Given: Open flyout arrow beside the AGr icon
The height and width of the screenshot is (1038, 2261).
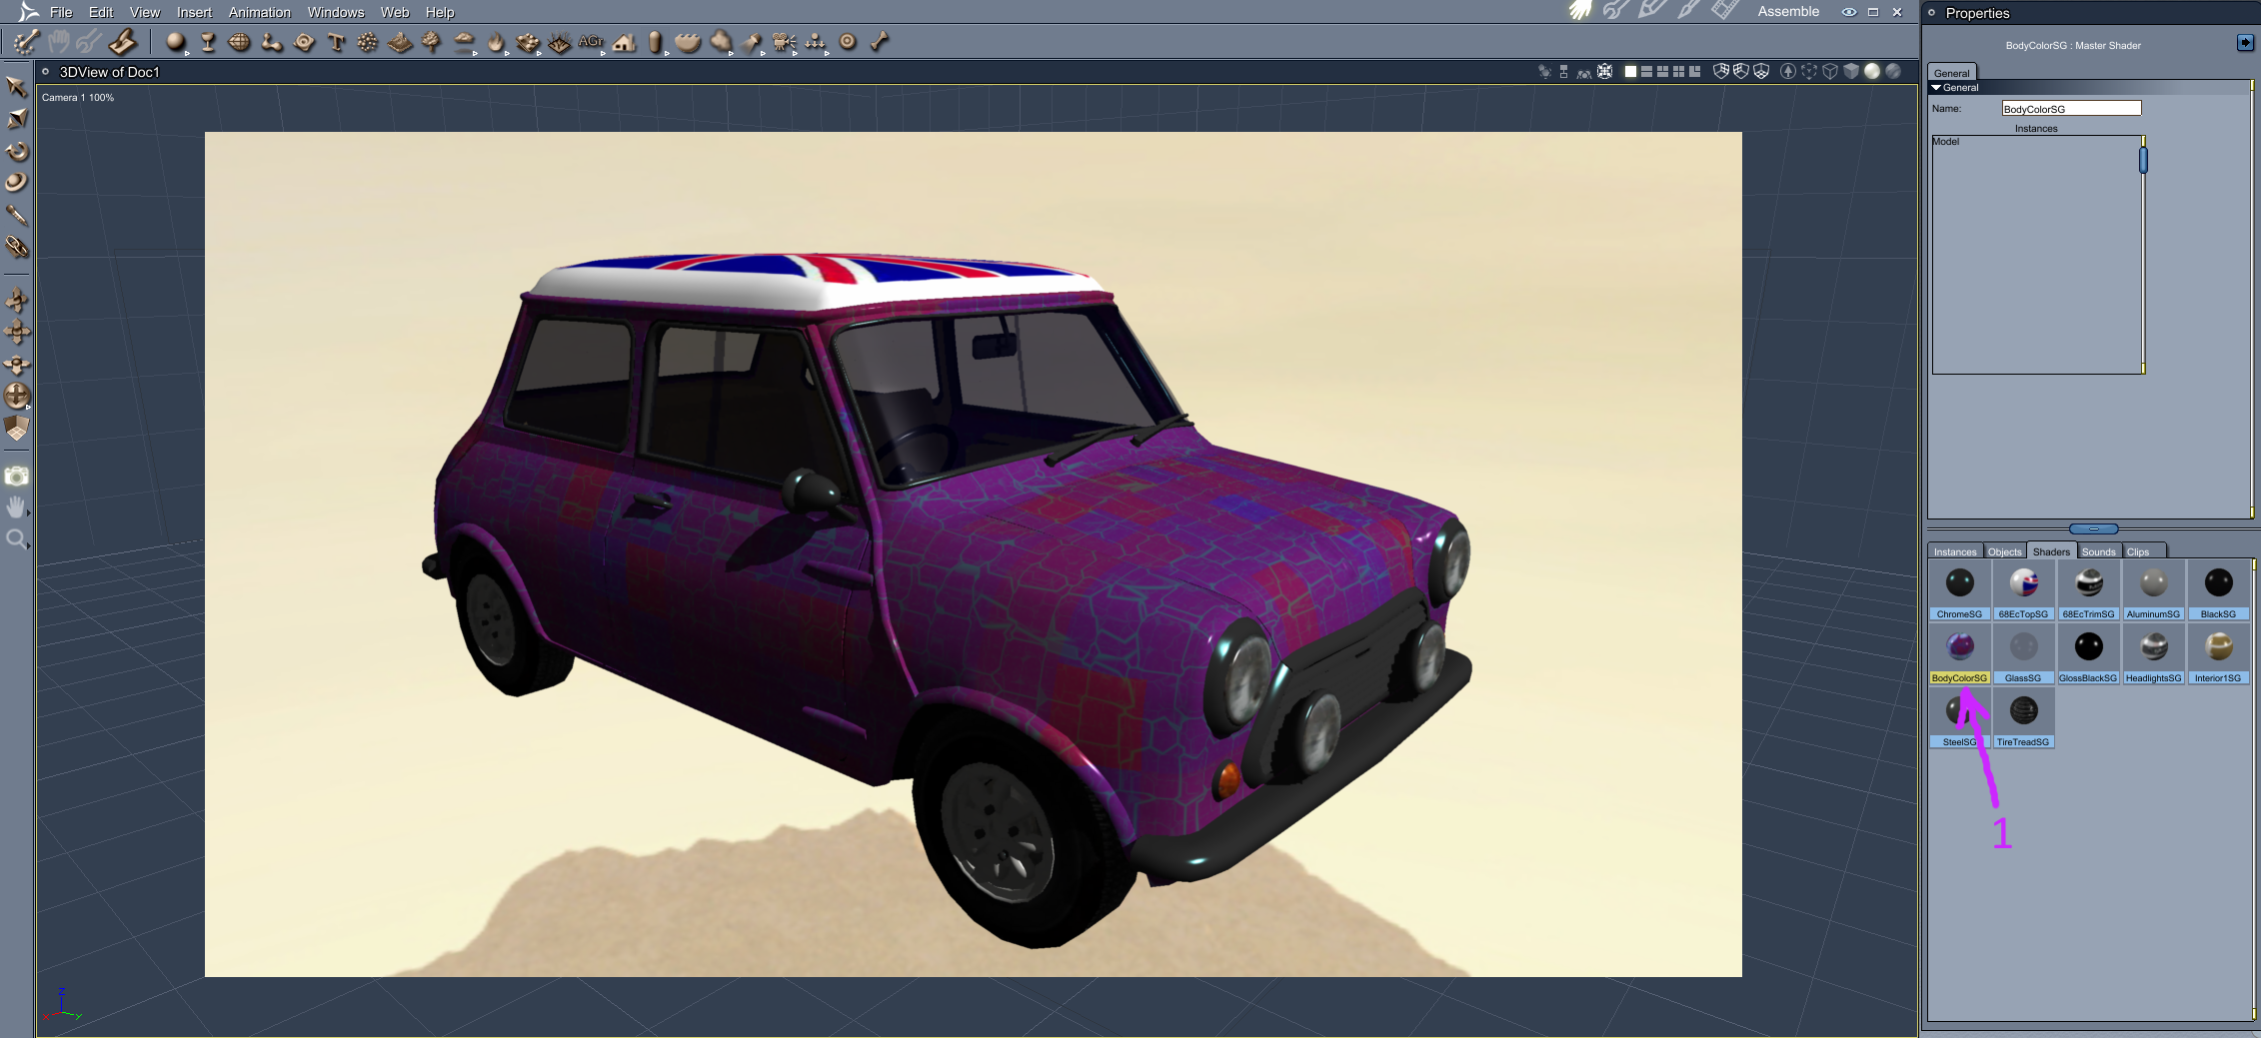Looking at the screenshot, I should click(x=603, y=53).
